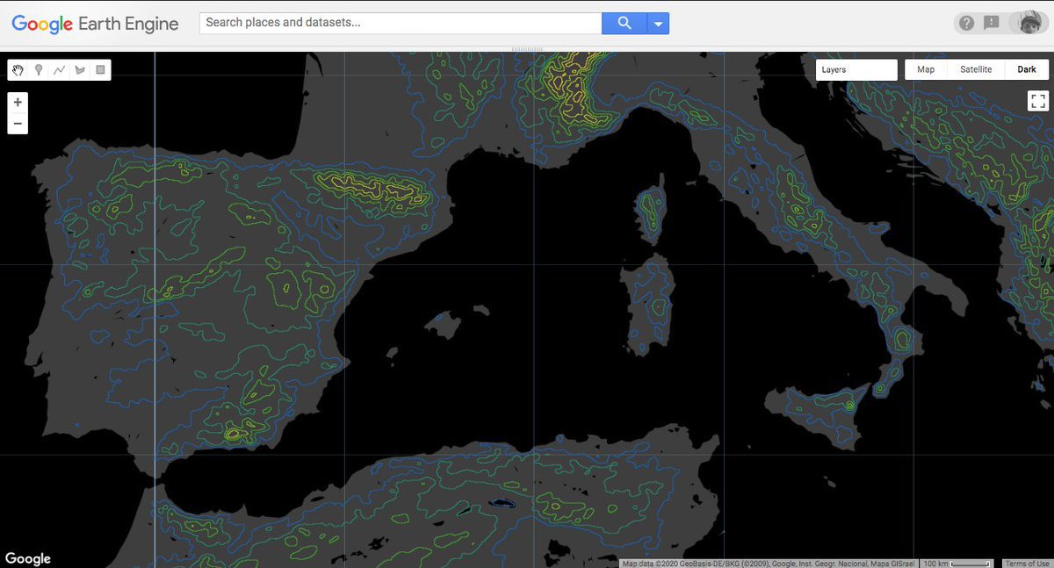Viewport: 1054px width, 568px height.
Task: Toggle fullscreen map view
Action: coord(1037,101)
